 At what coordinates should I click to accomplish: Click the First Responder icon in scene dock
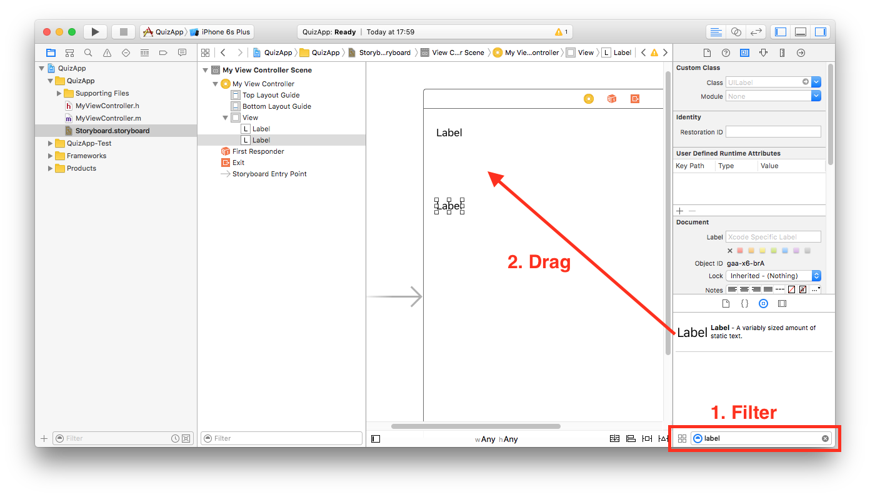pyautogui.click(x=612, y=99)
